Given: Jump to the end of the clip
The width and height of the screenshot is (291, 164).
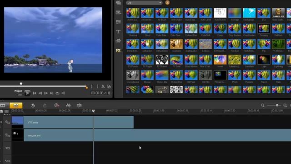Looking at the screenshot, I should click(51, 93).
